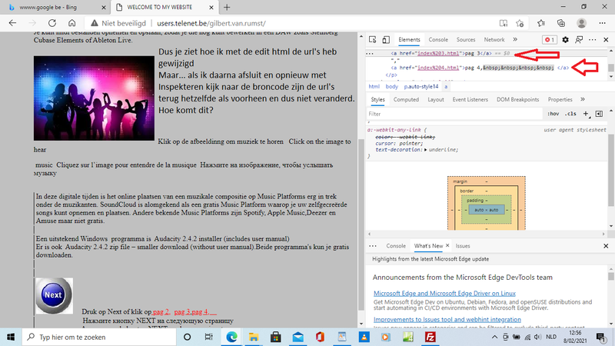Open FileZilla from the taskbar
Viewport: 615px width, 346px height.
pyautogui.click(x=430, y=337)
